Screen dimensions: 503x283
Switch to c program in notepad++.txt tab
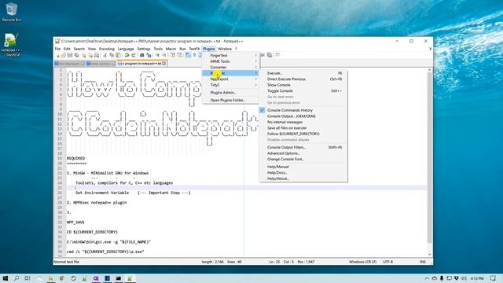[141, 64]
